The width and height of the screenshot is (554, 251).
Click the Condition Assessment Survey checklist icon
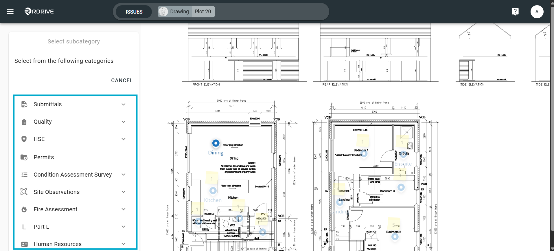pos(24,175)
